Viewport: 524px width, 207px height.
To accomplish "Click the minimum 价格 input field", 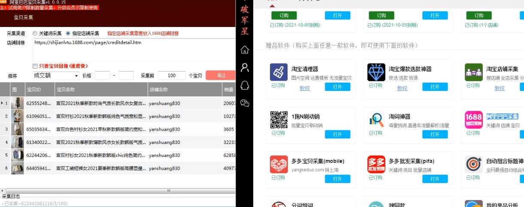I will [x=102, y=75].
